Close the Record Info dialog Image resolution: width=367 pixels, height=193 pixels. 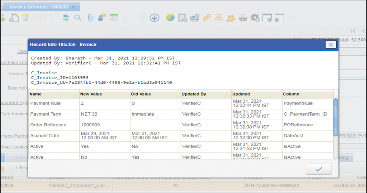point(330,44)
